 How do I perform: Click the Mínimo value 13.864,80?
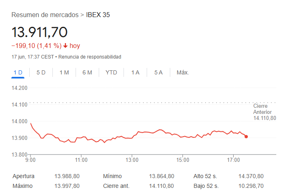coord(162,176)
